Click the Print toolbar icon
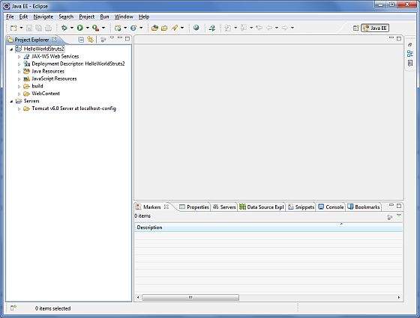The height and width of the screenshot is (318, 420). [49, 28]
